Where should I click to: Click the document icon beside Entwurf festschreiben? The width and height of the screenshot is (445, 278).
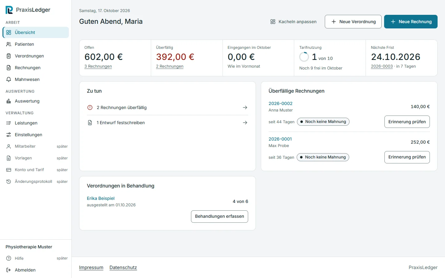(90, 123)
